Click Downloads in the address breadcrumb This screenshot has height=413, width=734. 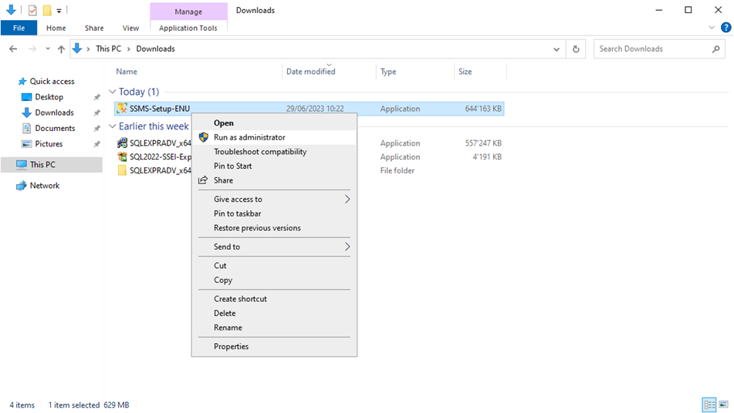(x=155, y=49)
